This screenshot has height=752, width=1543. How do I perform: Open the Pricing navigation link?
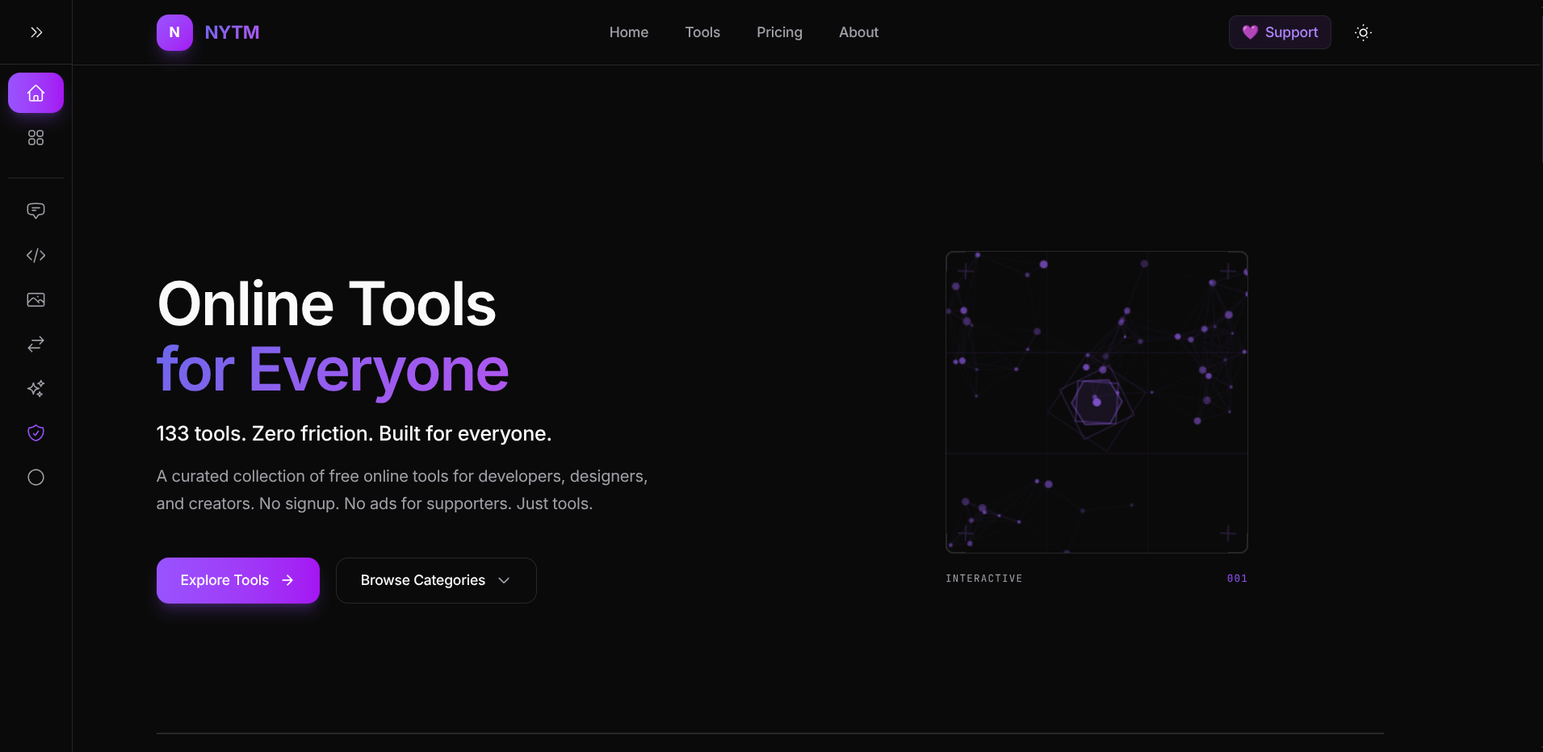tap(778, 32)
